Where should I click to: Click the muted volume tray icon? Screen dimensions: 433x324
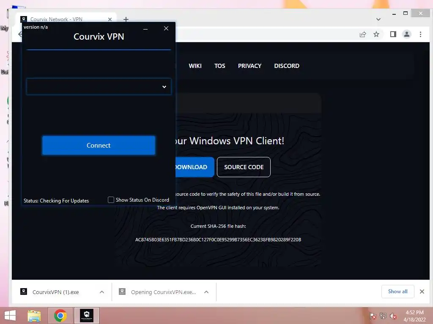click(x=393, y=316)
